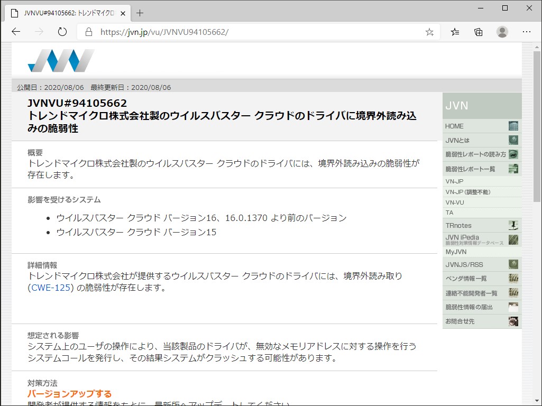The width and height of the screenshot is (542, 406).
Task: Toggle the add-to-favorites star
Action: tap(429, 32)
